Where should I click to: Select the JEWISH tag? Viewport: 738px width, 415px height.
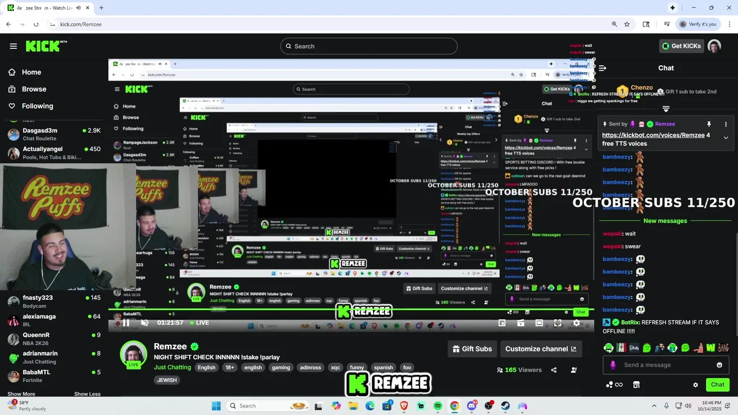click(x=167, y=380)
